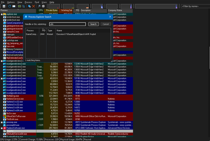Click the explorer.exe folder icon
Image resolution: width=210 pixels, height=141 pixels.
(5, 14)
